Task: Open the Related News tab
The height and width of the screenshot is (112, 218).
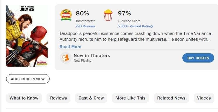Action: click(171, 98)
